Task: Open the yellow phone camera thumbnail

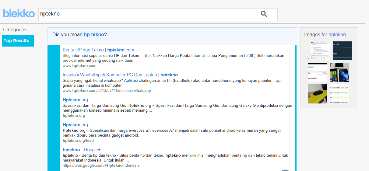Action: [x=317, y=94]
